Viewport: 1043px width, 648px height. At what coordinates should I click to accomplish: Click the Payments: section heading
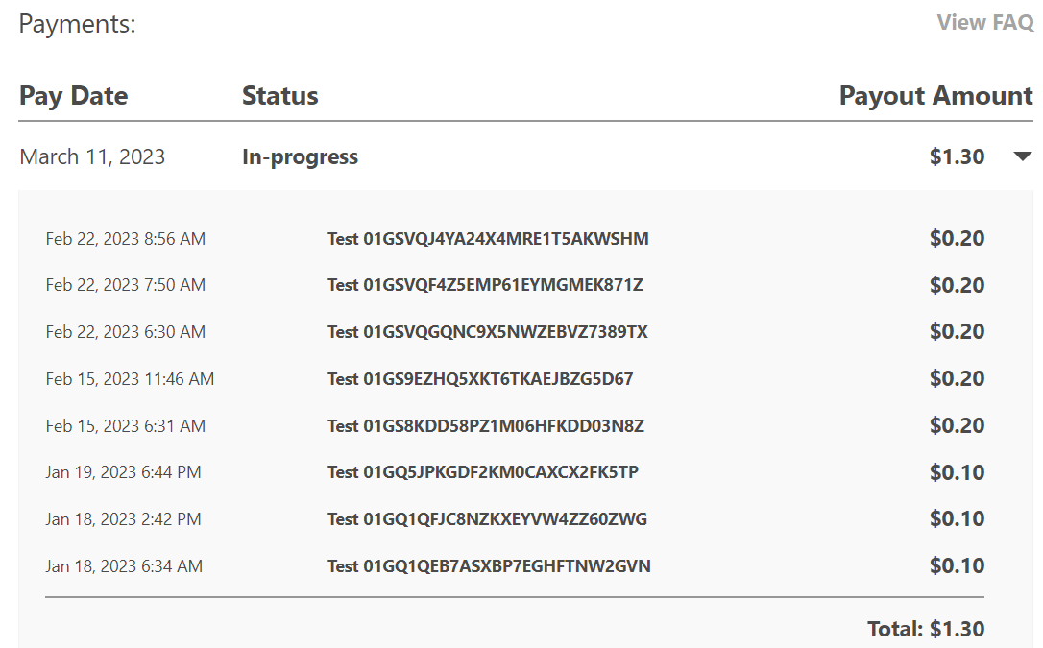point(77,24)
